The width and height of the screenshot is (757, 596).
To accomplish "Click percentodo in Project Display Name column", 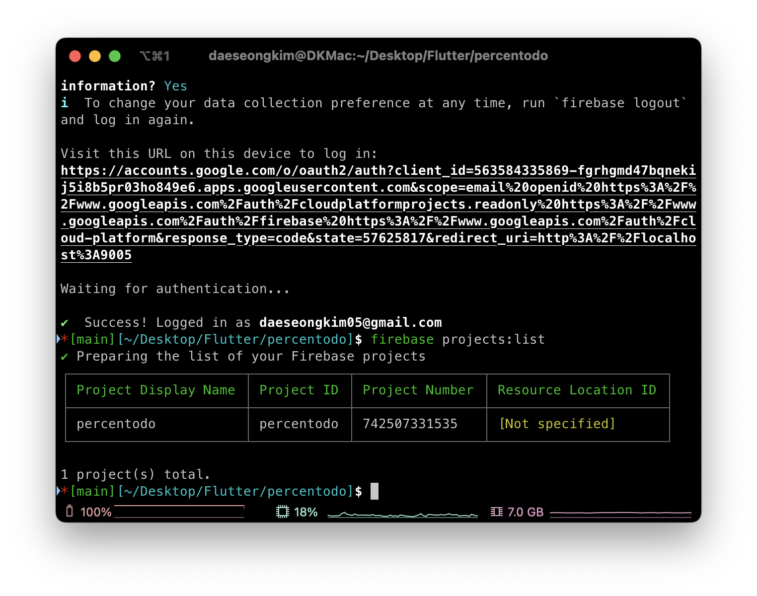I will (116, 424).
